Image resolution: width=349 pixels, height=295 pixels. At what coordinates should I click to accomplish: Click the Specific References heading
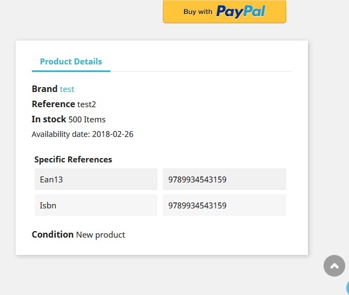(73, 160)
